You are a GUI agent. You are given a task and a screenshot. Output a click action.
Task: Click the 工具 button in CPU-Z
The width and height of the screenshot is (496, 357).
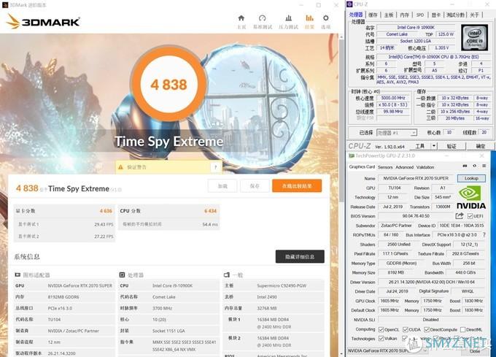(x=419, y=146)
